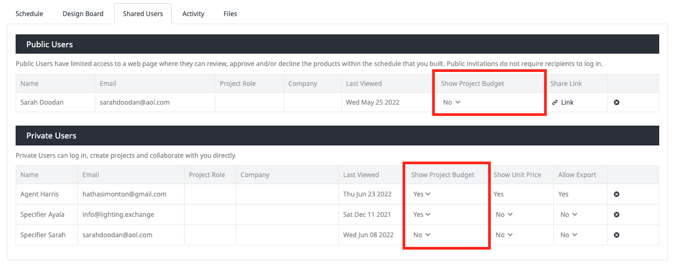
Task: Switch to the Schedule tab
Action: (x=29, y=14)
